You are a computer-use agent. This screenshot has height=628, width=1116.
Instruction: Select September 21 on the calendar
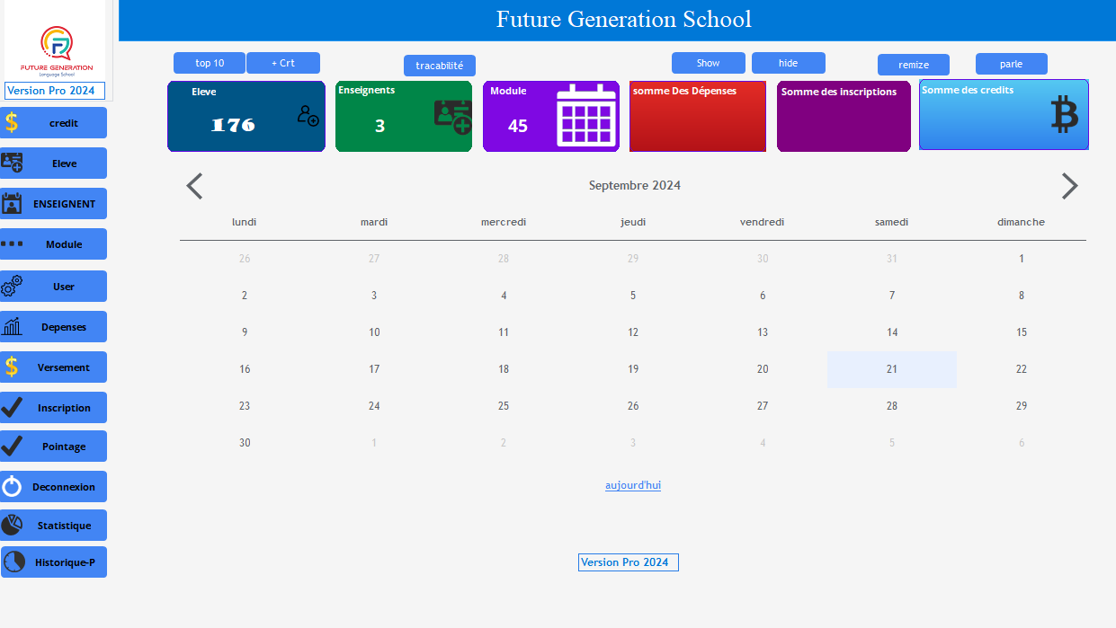891,368
